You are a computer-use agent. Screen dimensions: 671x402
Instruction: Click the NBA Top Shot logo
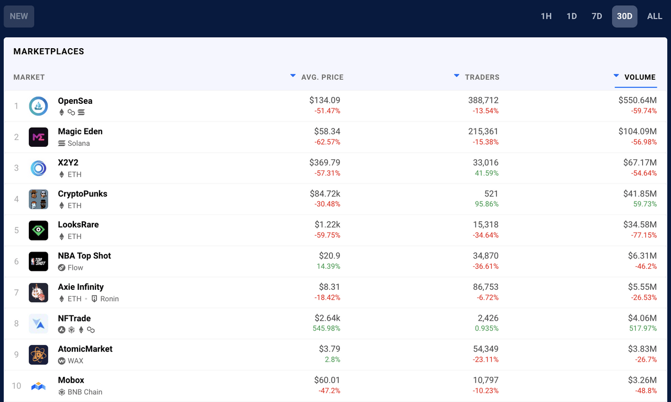38,262
